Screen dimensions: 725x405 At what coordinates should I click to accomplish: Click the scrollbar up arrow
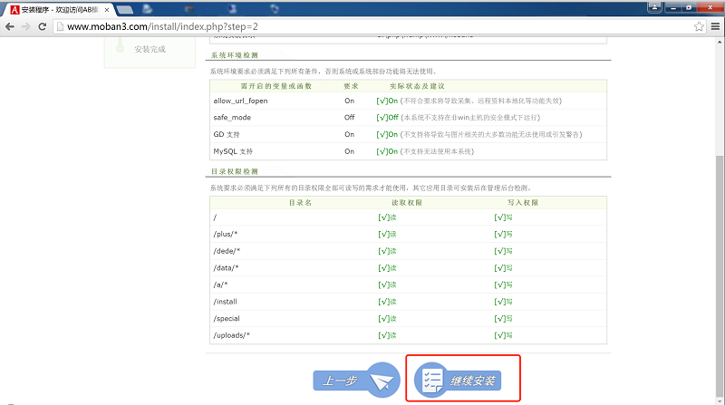719,42
